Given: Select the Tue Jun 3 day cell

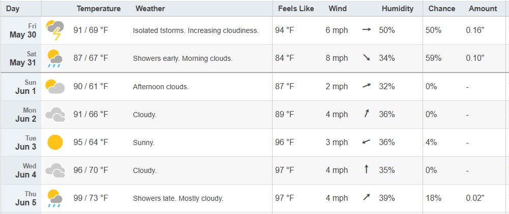Looking at the screenshot, I should (x=21, y=142).
